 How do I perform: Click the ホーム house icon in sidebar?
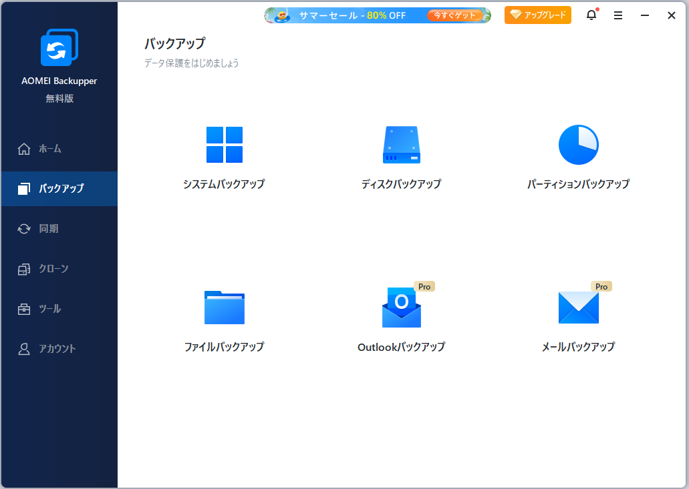(24, 149)
